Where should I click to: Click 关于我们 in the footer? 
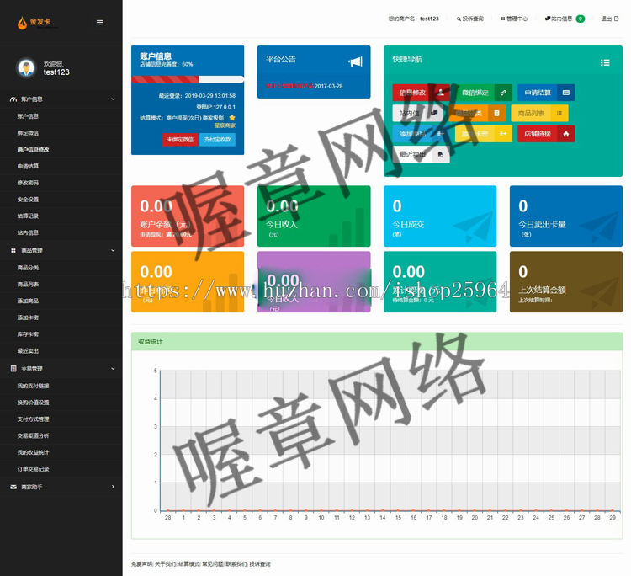pyautogui.click(x=166, y=564)
